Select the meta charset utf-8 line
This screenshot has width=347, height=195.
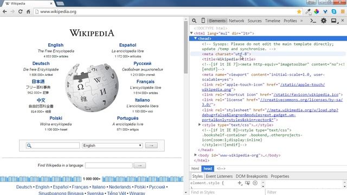pos(227,54)
